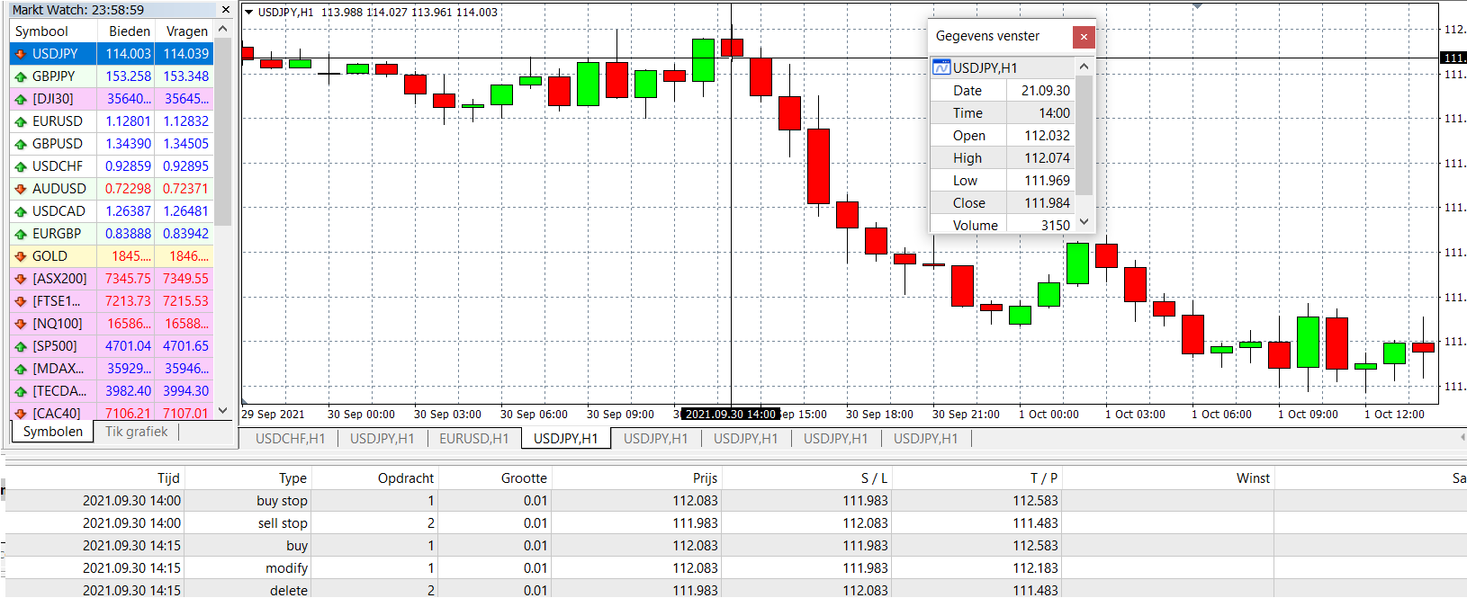Click the High value 112.074
The height and width of the screenshot is (598, 1467).
(1047, 158)
